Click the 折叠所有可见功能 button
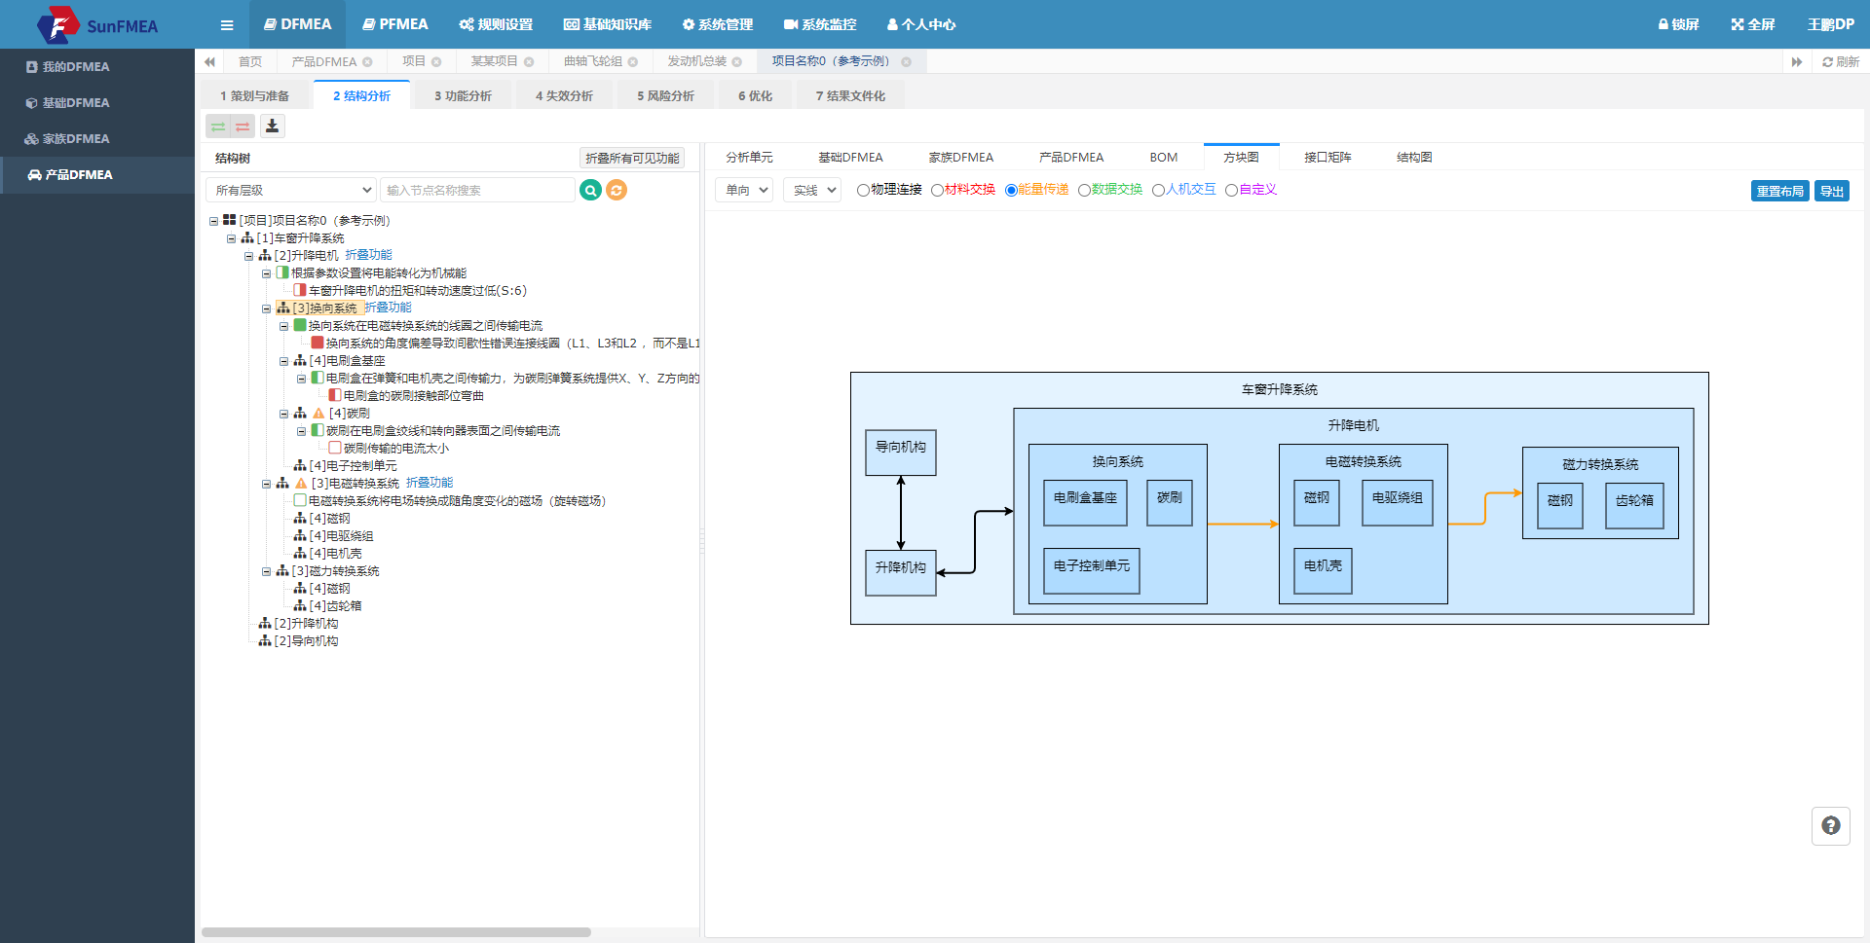 point(632,158)
